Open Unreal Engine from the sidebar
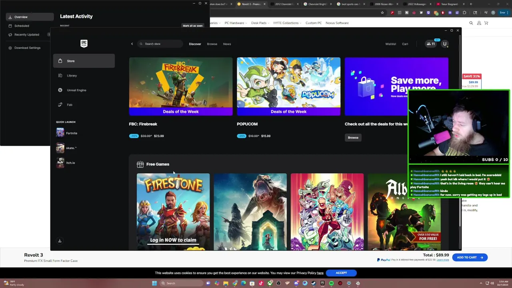Viewport: 512px width, 288px height. coord(84,90)
